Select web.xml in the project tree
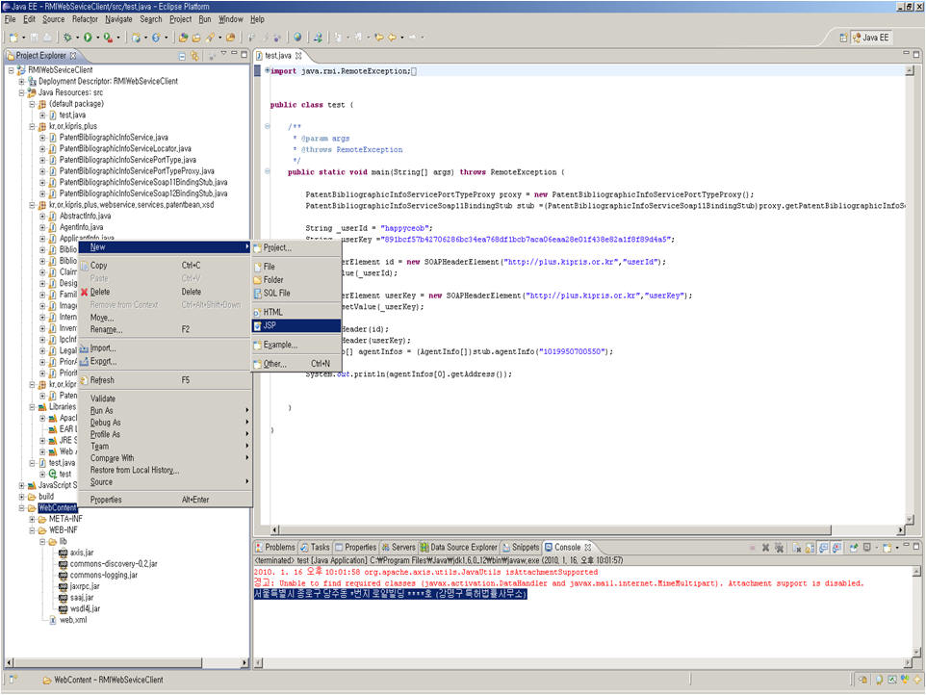 coord(74,620)
